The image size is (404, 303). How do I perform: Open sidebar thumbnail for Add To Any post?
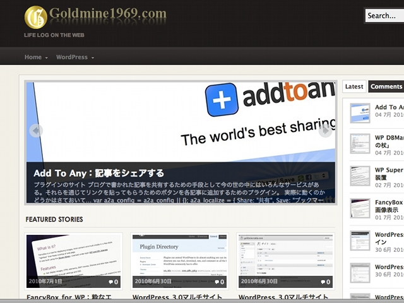click(360, 113)
